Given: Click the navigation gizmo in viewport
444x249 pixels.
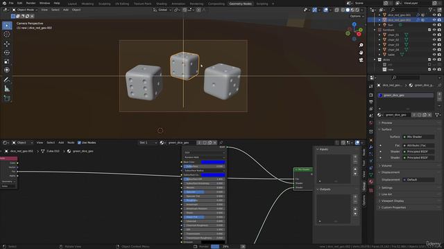Looking at the screenshot, I should click(x=355, y=32).
